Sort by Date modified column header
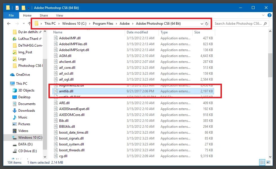 (x=137, y=32)
